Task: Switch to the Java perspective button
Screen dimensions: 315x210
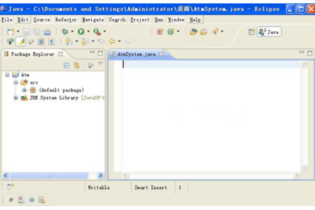Action: (269, 32)
